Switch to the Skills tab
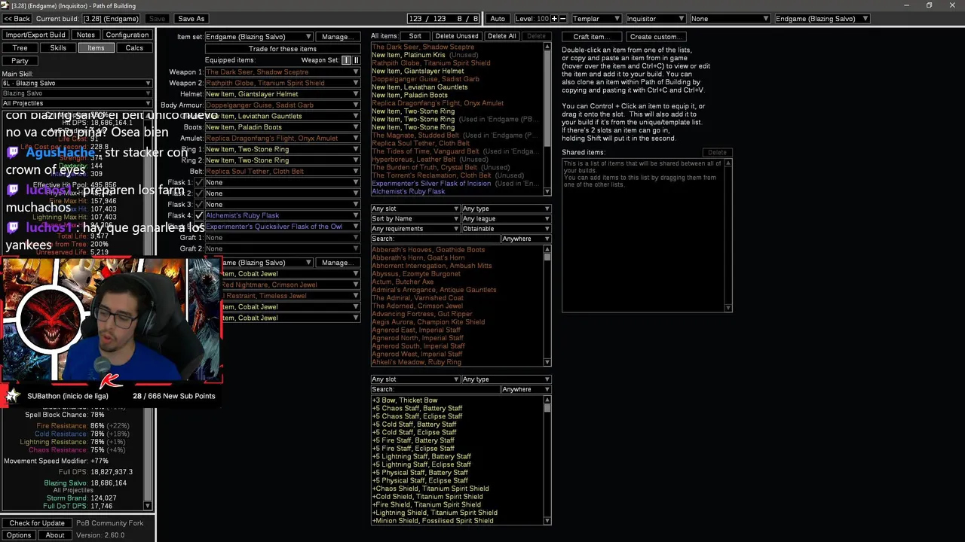The height and width of the screenshot is (542, 965). click(x=58, y=48)
